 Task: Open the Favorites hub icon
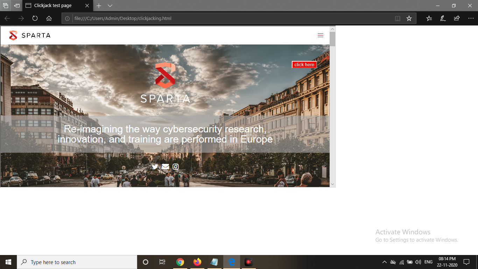pos(429,19)
